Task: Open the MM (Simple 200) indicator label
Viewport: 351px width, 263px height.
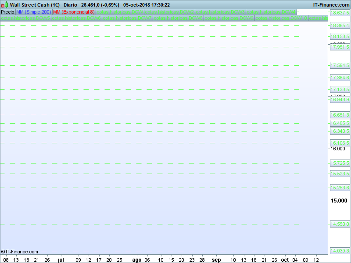Action: point(33,12)
